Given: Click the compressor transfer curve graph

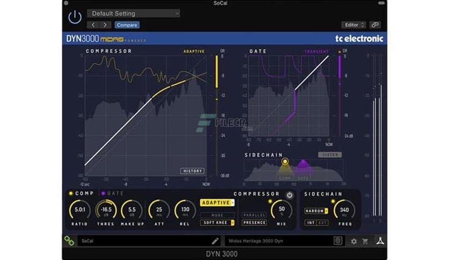Looking at the screenshot, I should 146,115.
